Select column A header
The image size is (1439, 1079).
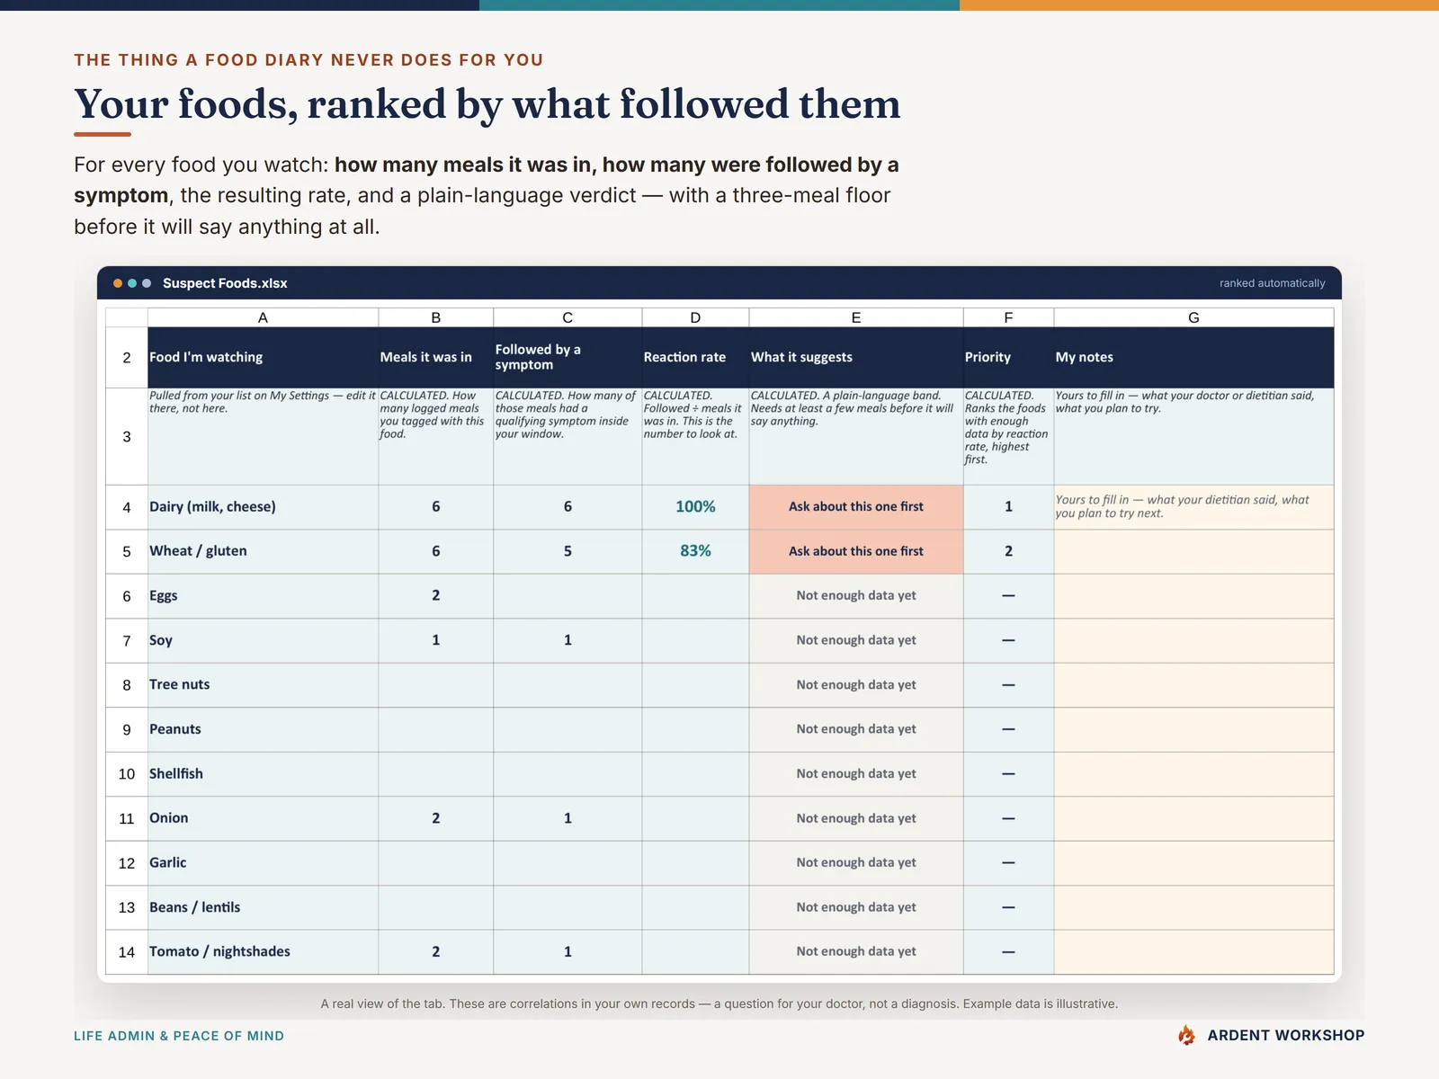263,317
